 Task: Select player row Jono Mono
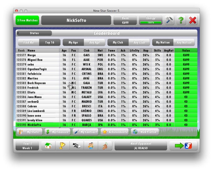(x=106, y=97)
